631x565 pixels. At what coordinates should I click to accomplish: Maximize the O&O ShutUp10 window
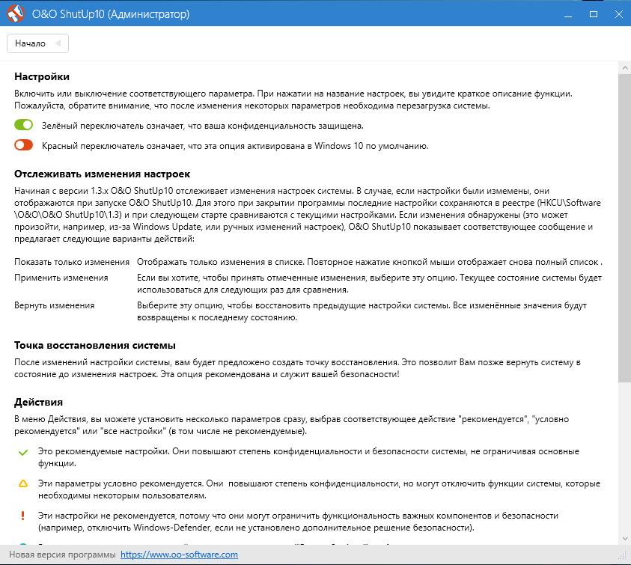(x=594, y=14)
